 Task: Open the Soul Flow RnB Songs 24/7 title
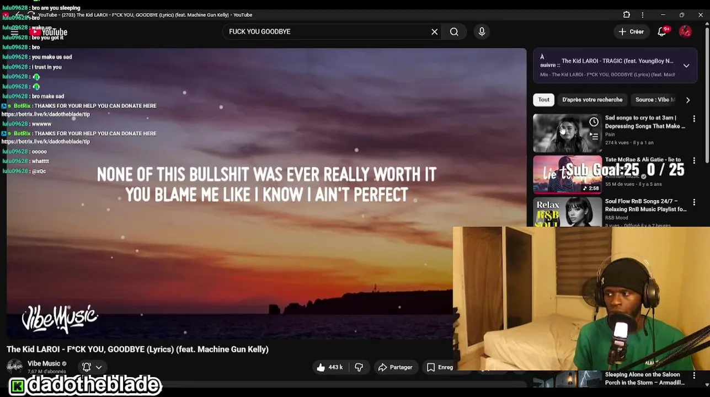645,205
